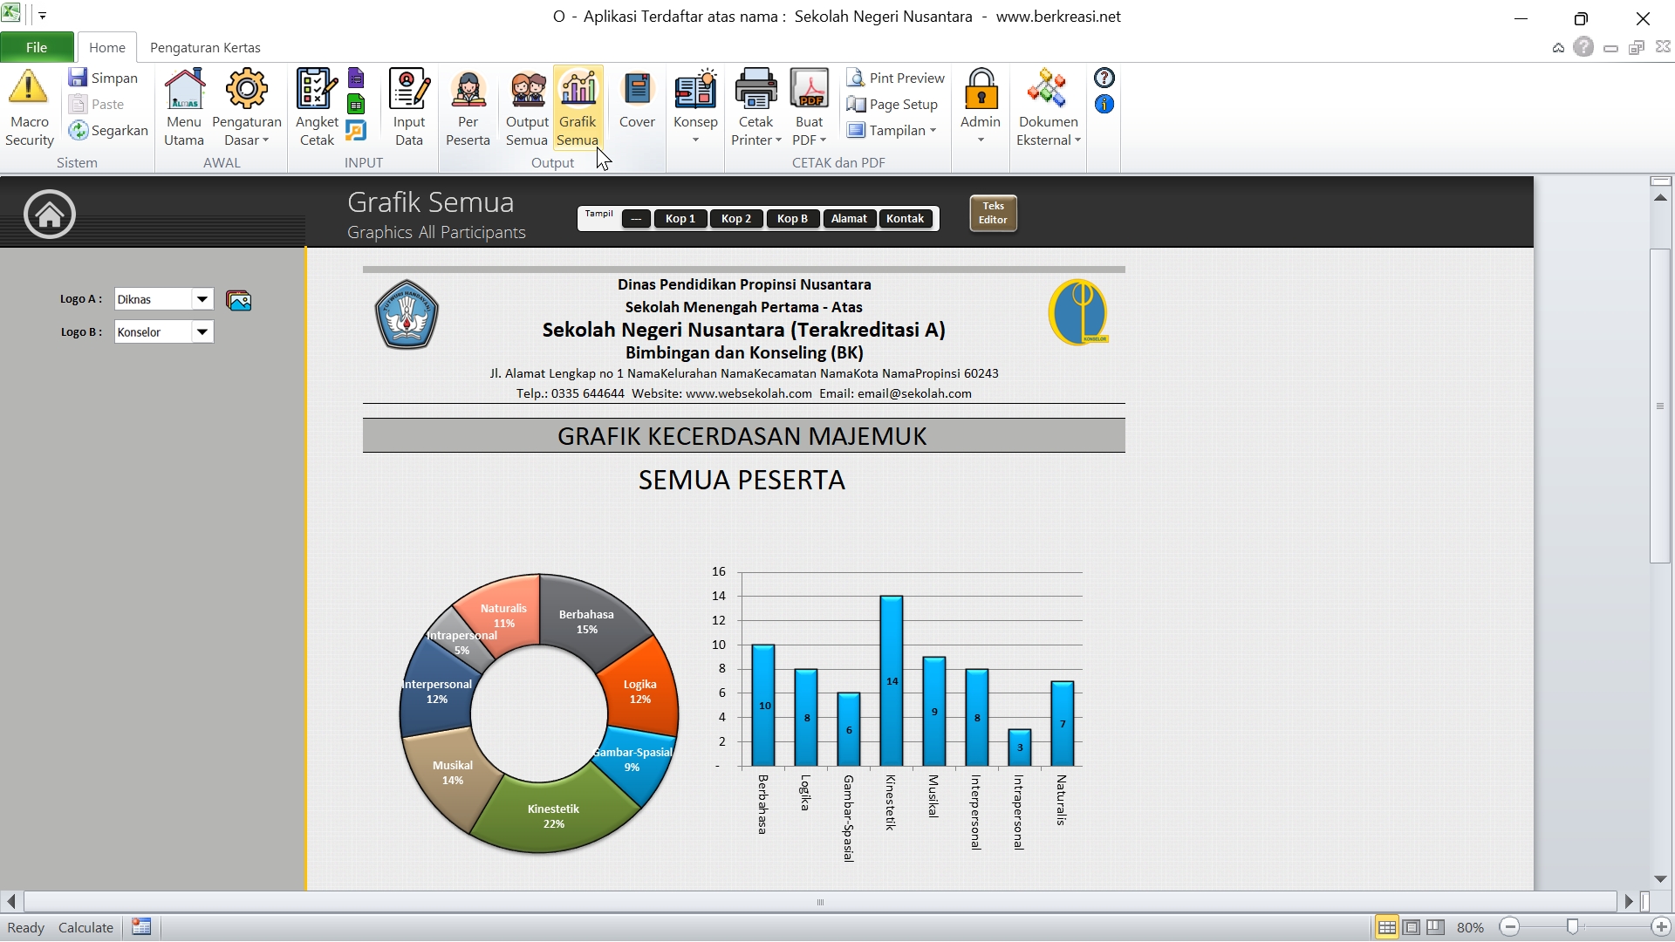Expand the Logo B Konselor dropdown
The width and height of the screenshot is (1675, 942).
pyautogui.click(x=202, y=332)
